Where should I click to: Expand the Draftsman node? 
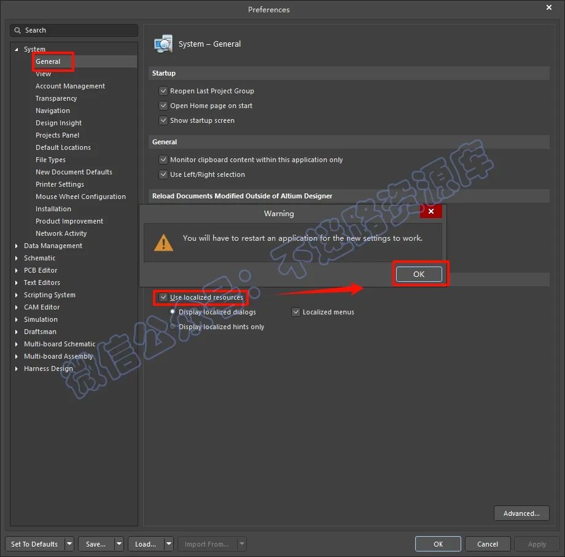pos(16,332)
